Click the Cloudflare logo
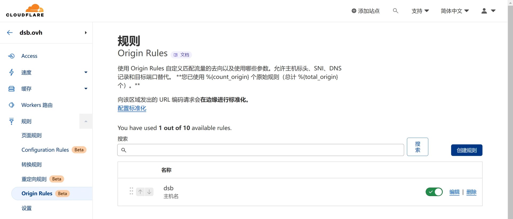Image resolution: width=513 pixels, height=219 pixels. (25, 11)
